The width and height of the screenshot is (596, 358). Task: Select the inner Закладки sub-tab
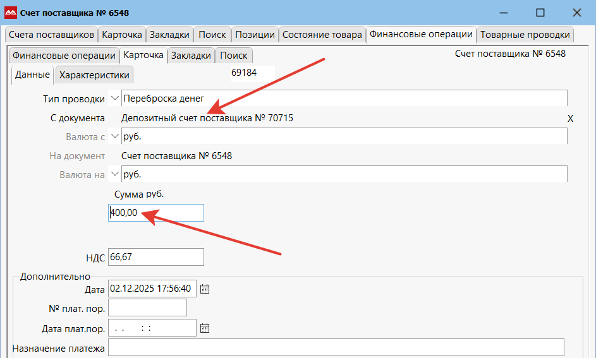(191, 56)
